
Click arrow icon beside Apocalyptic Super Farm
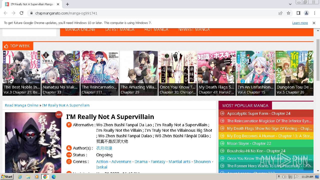pyautogui.click(x=222, y=113)
